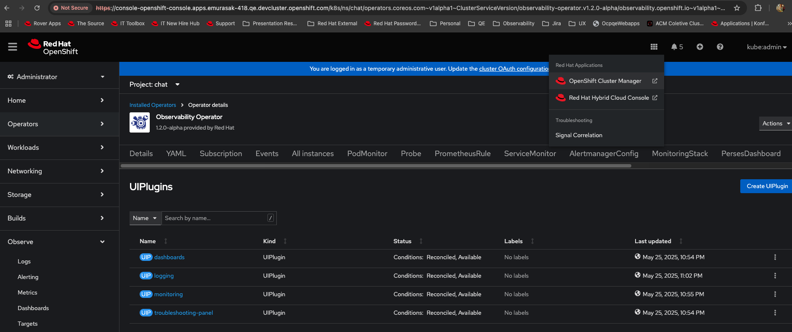Select Signal Correlation from Troubleshooting menu
The image size is (792, 332).
point(579,135)
